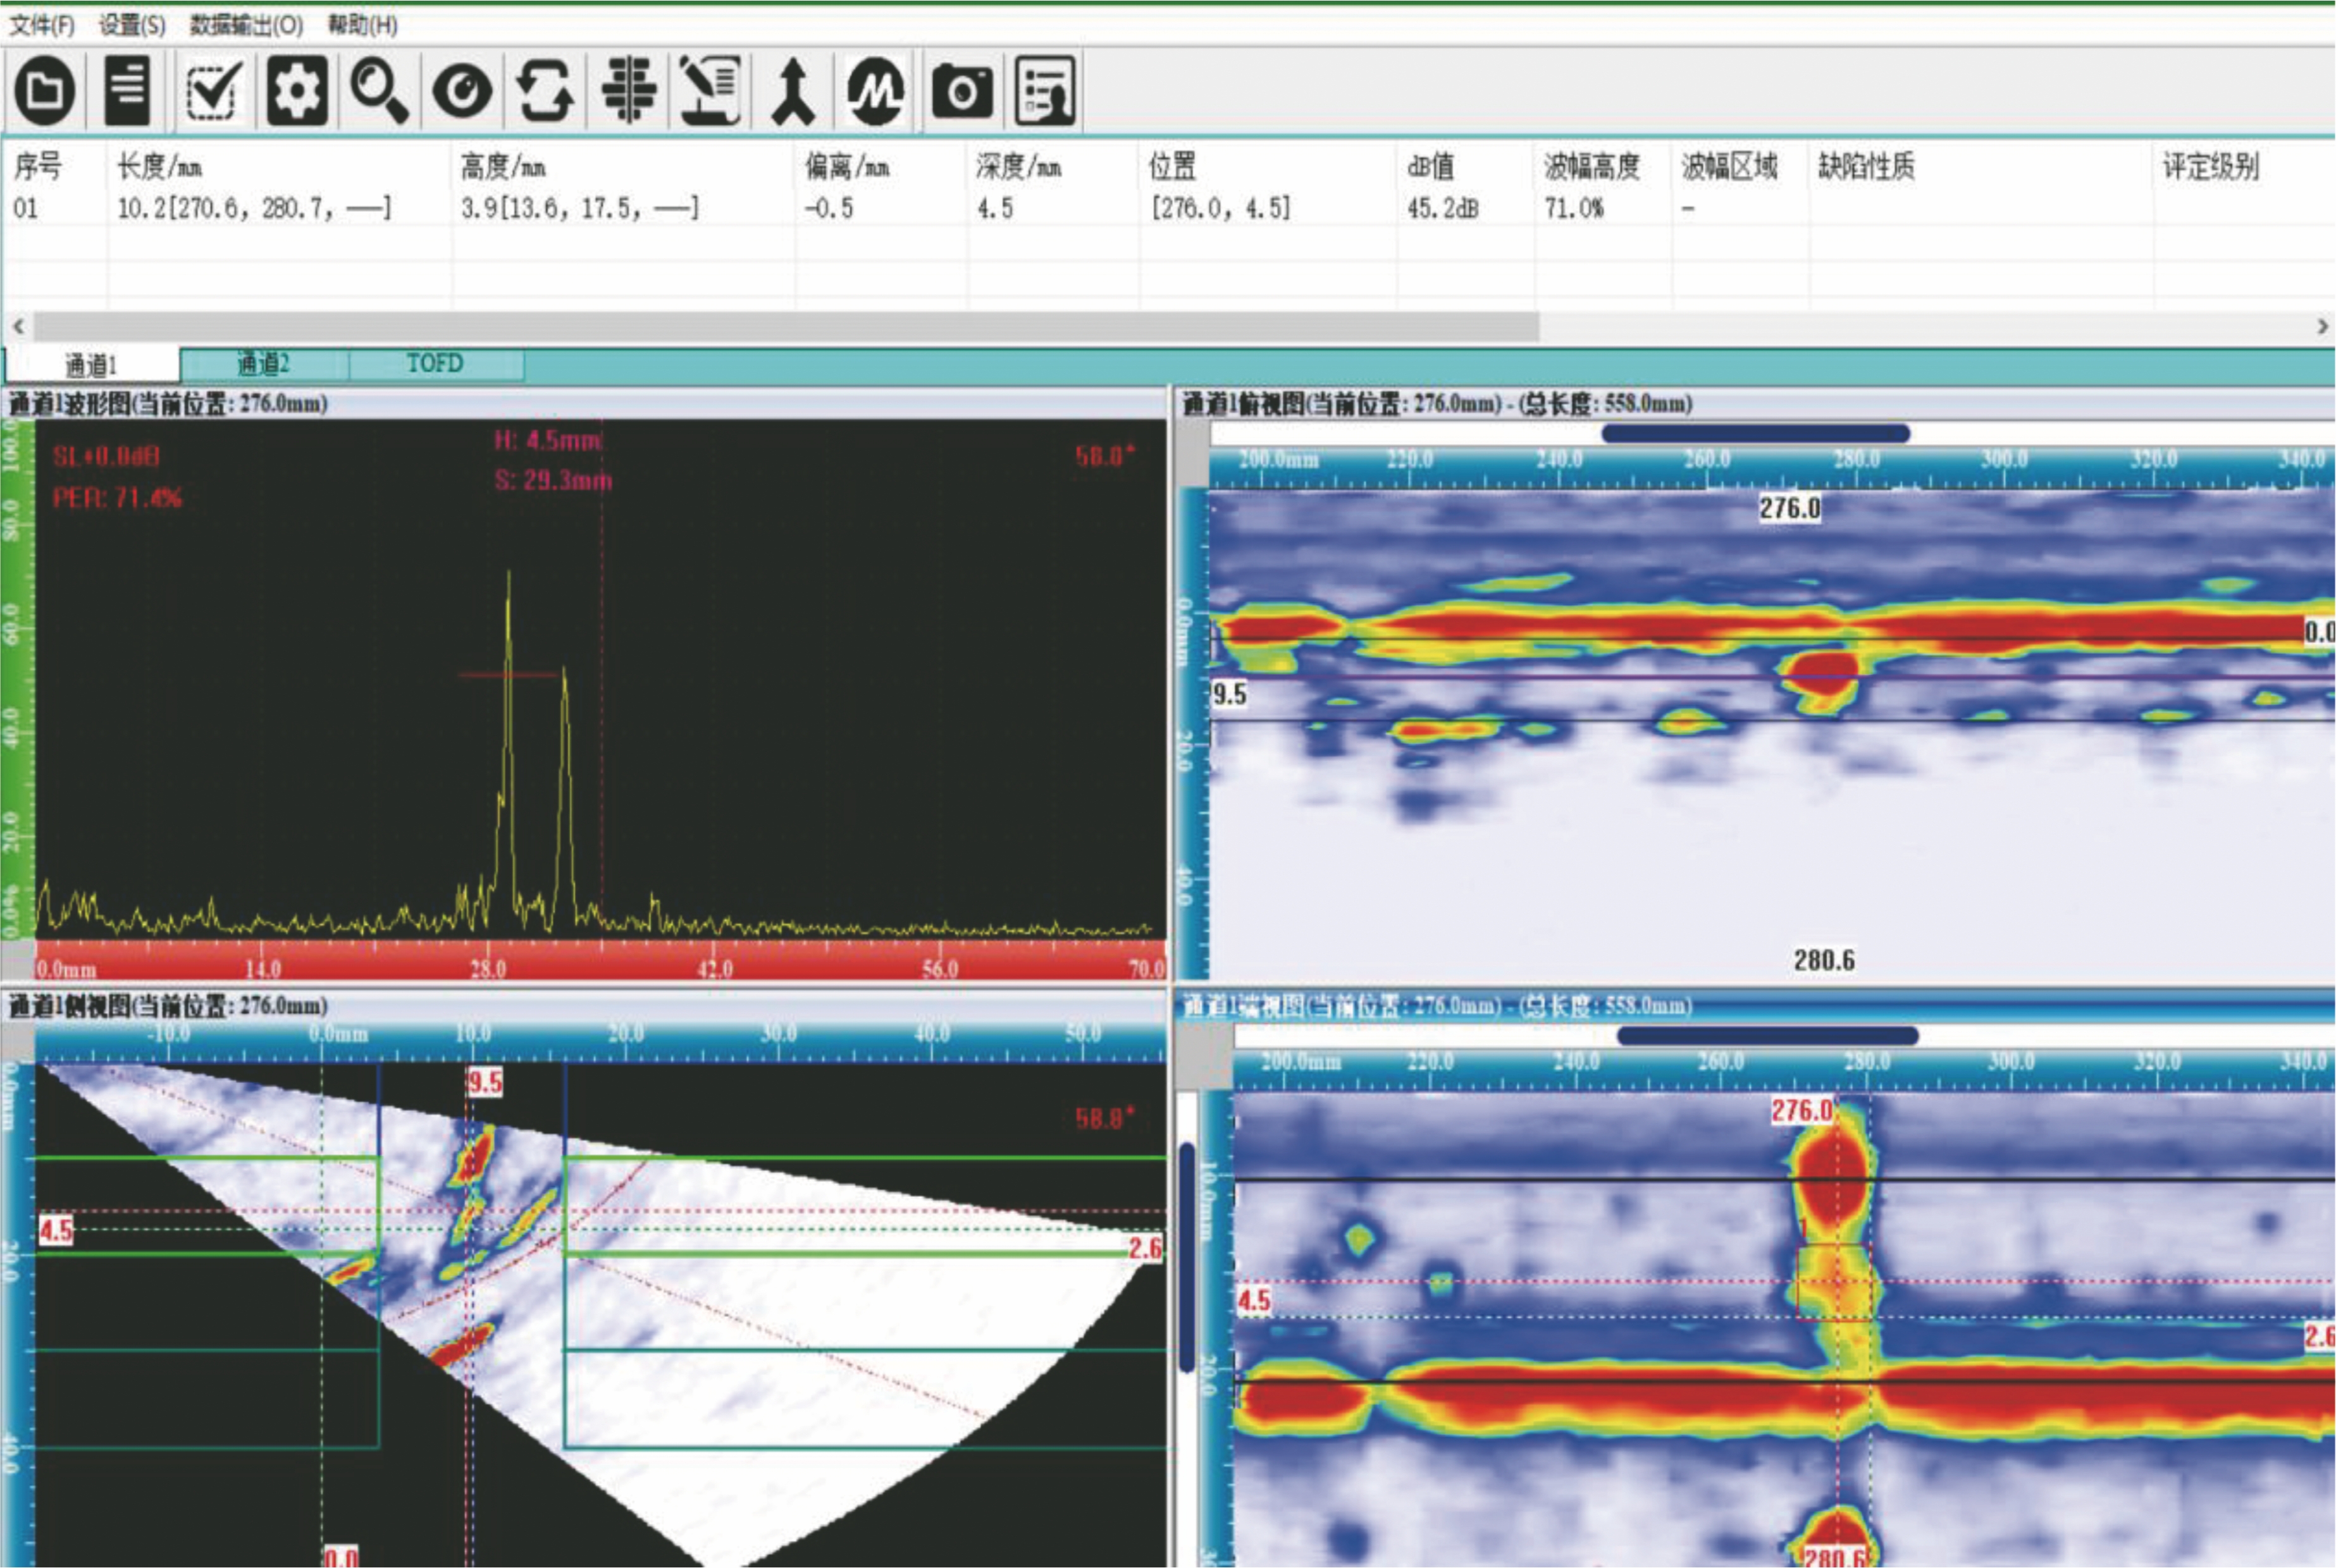Click the eye view toolbar icon
2336x1568 pixels.
pos(462,91)
